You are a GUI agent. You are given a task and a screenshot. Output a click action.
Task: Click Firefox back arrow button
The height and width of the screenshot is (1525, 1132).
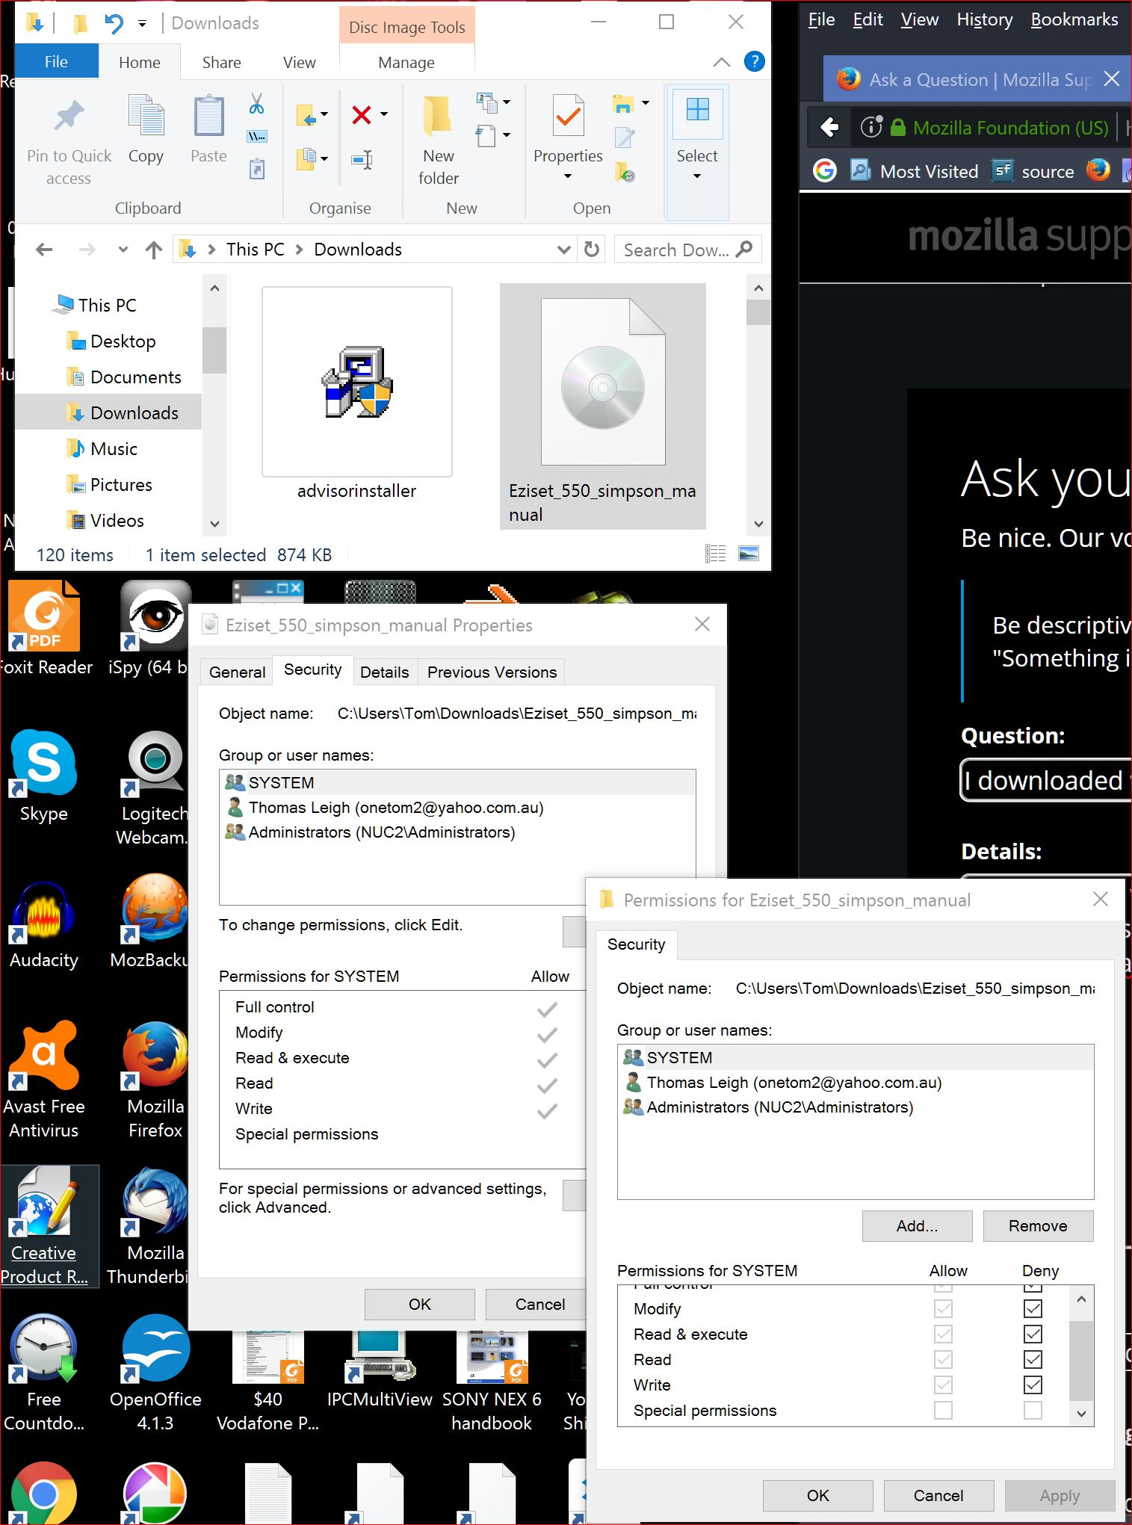[829, 127]
